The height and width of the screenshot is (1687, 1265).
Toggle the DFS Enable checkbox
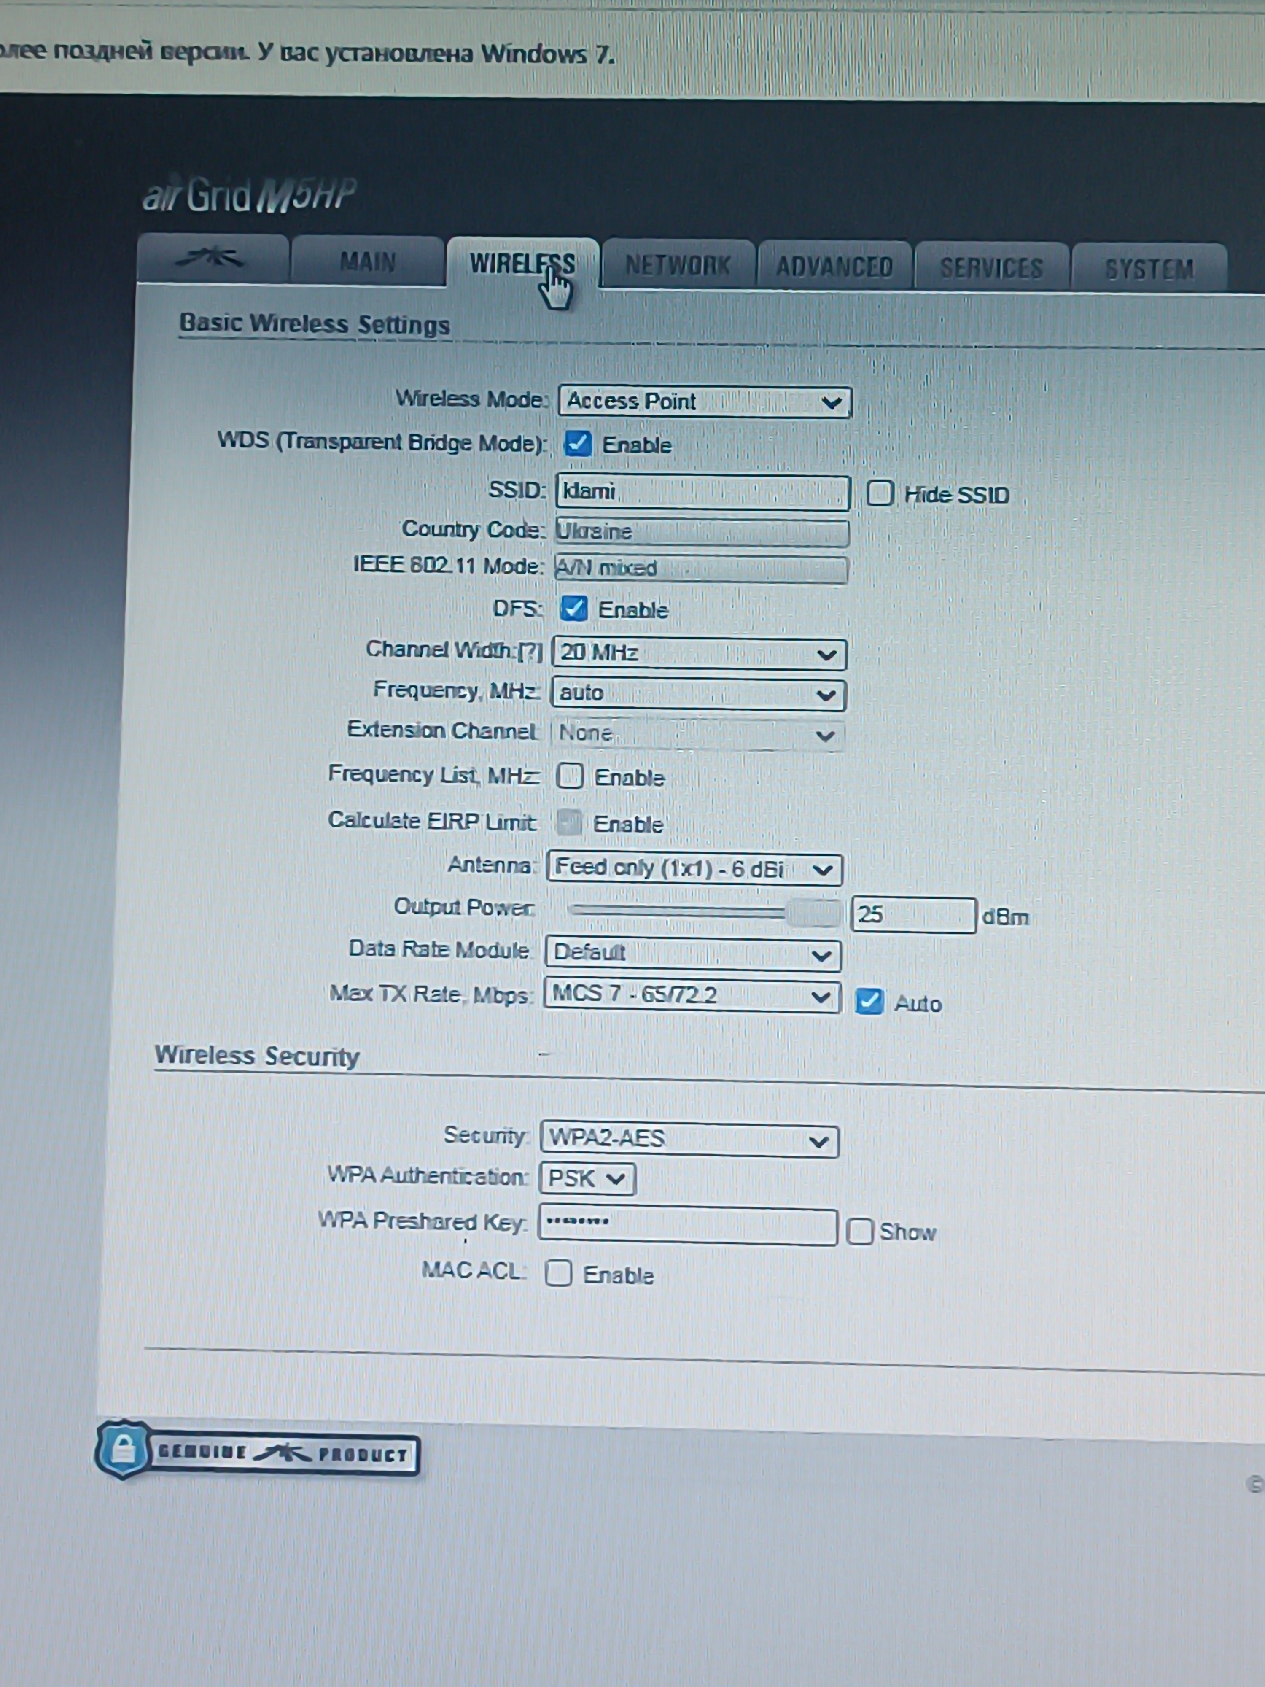(x=573, y=609)
